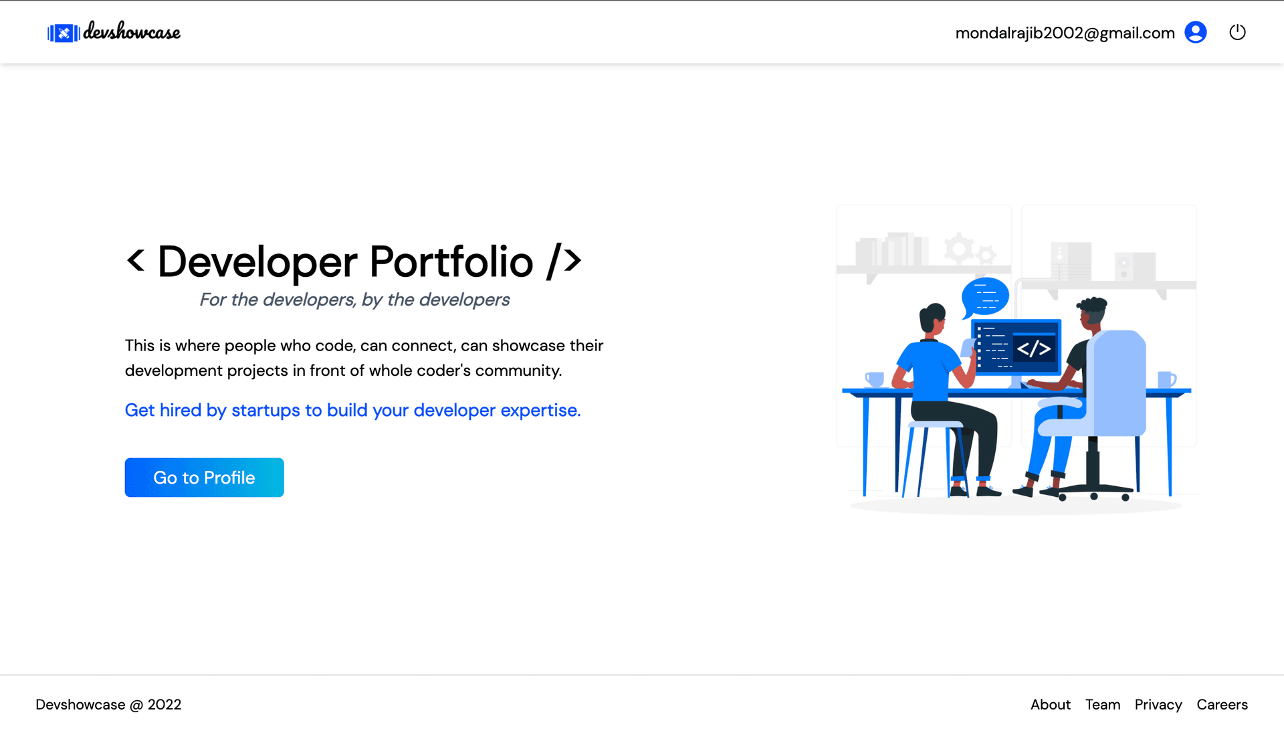Click the Go to Profile button
This screenshot has width=1284, height=733.
(204, 478)
